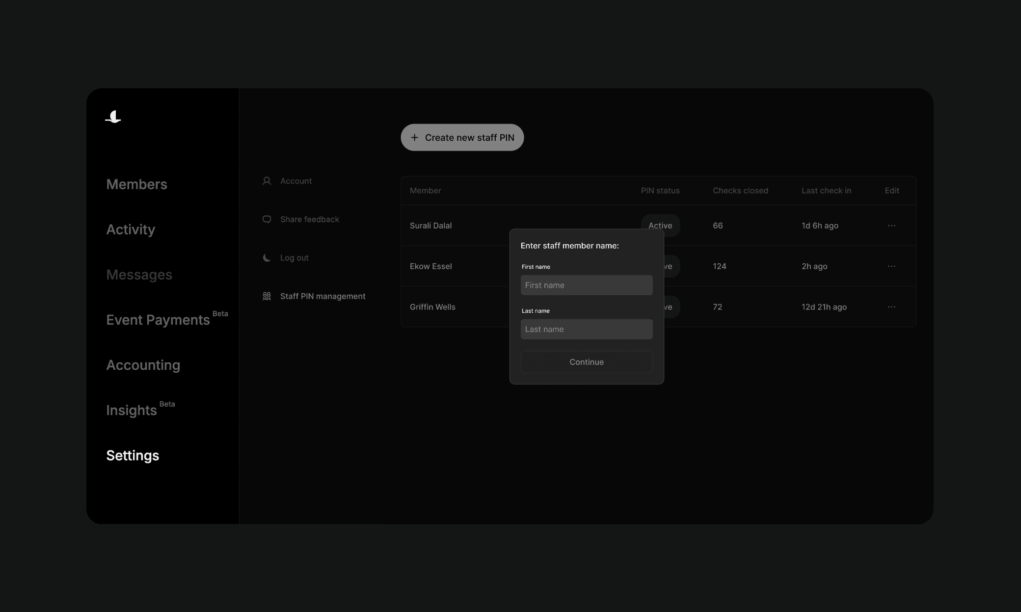Open the Activity section
1021x612 pixels.
[131, 229]
